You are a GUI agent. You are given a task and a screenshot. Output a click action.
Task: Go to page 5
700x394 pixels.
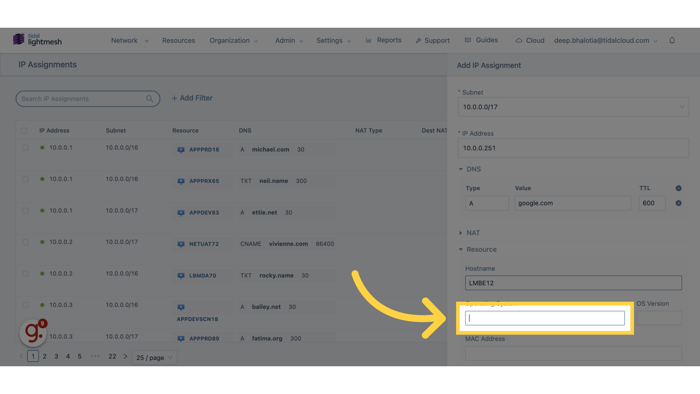coord(79,356)
